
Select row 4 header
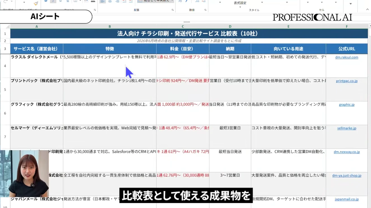click(5, 66)
